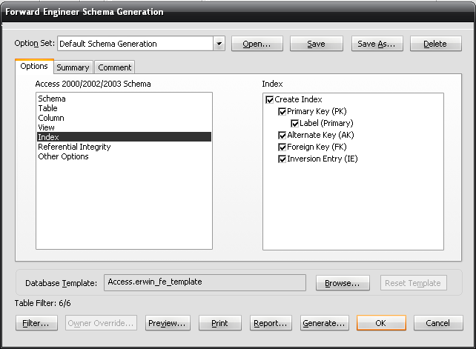Toggle the Create Index checkbox
The width and height of the screenshot is (476, 349).
pyautogui.click(x=269, y=99)
